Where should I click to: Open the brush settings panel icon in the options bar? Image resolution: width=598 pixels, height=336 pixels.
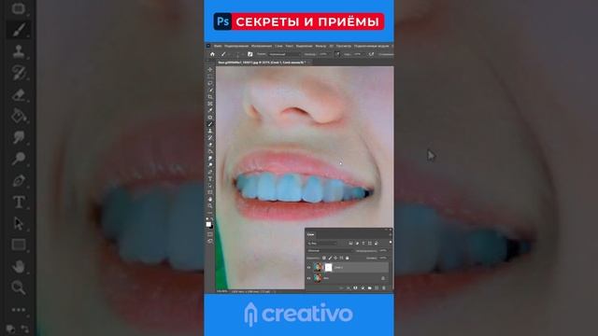coord(250,54)
